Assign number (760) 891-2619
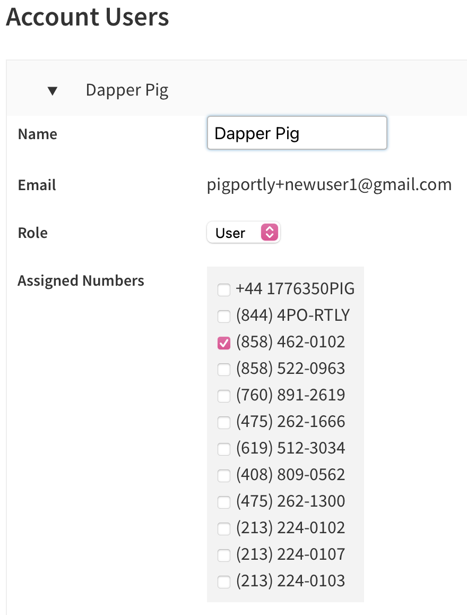 pos(224,396)
